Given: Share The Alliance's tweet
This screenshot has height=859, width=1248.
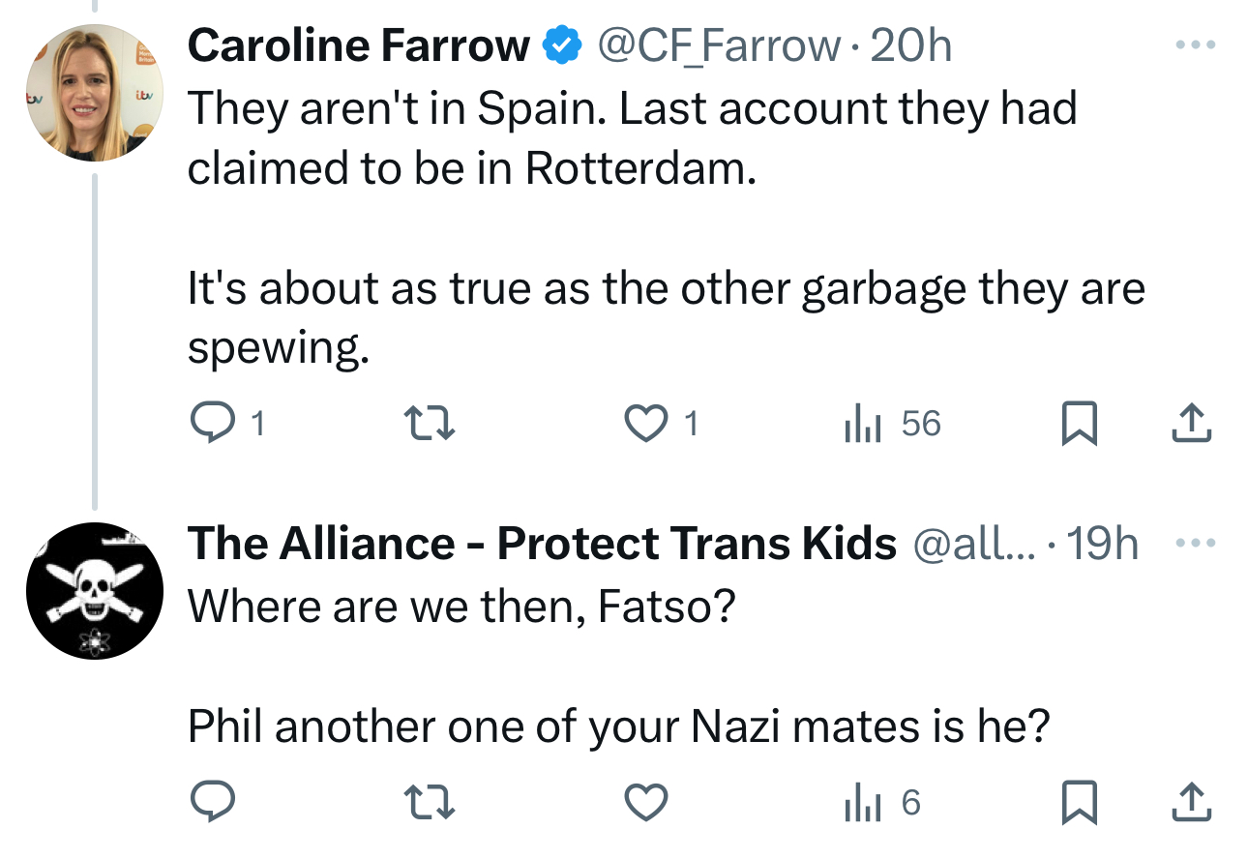Looking at the screenshot, I should [x=1192, y=802].
